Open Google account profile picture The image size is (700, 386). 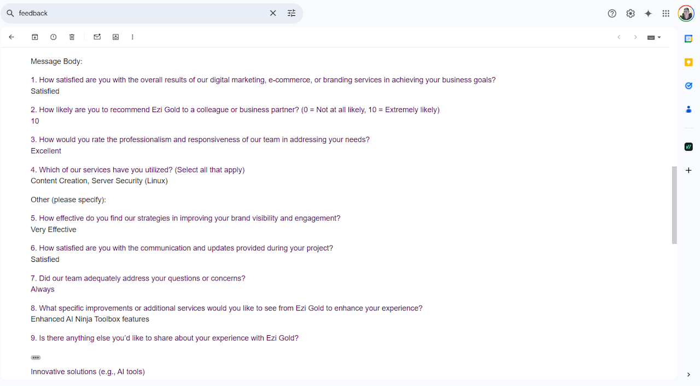[686, 14]
